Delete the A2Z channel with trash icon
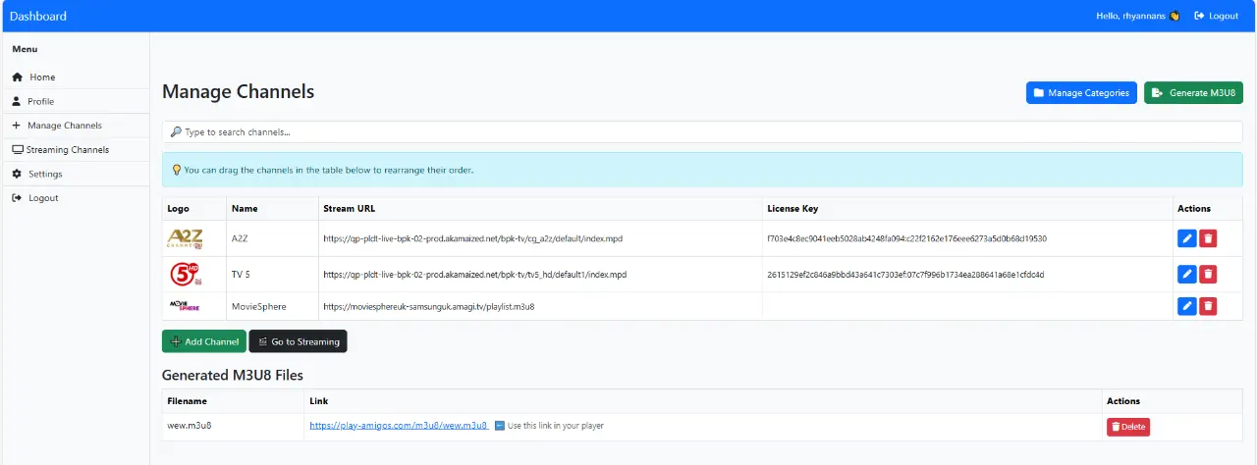The image size is (1257, 465). pyautogui.click(x=1208, y=238)
